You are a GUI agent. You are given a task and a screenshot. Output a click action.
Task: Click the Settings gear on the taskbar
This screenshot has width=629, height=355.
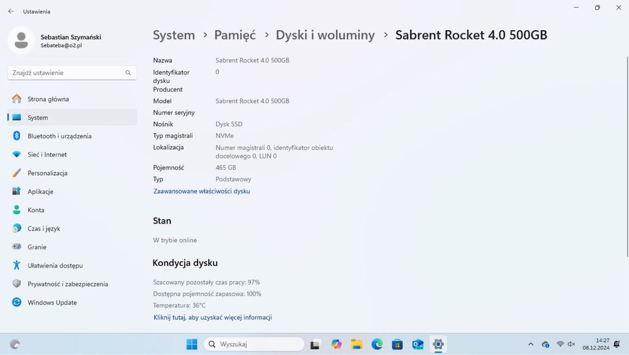pyautogui.click(x=438, y=344)
